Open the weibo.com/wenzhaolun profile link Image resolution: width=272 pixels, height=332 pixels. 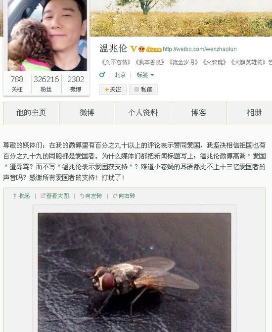tap(200, 49)
